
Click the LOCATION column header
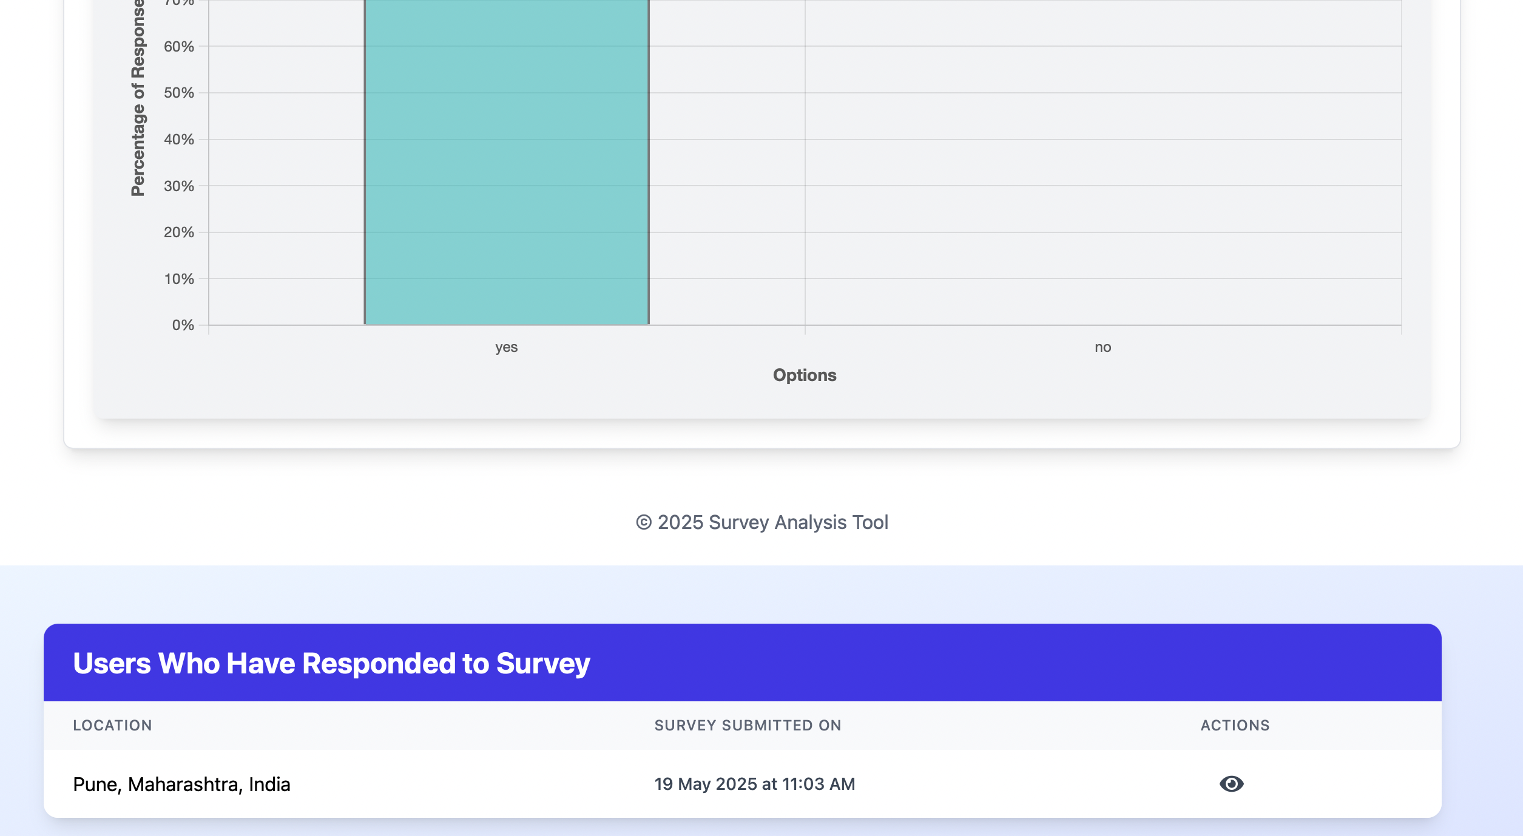click(x=112, y=726)
